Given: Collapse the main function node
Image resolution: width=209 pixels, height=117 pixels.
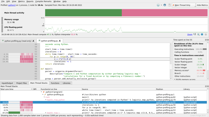Looking at the screenshot, I should [x=44, y=97].
